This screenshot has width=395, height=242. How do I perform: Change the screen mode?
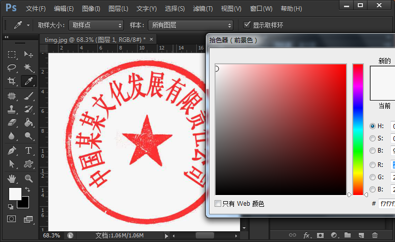(28, 219)
